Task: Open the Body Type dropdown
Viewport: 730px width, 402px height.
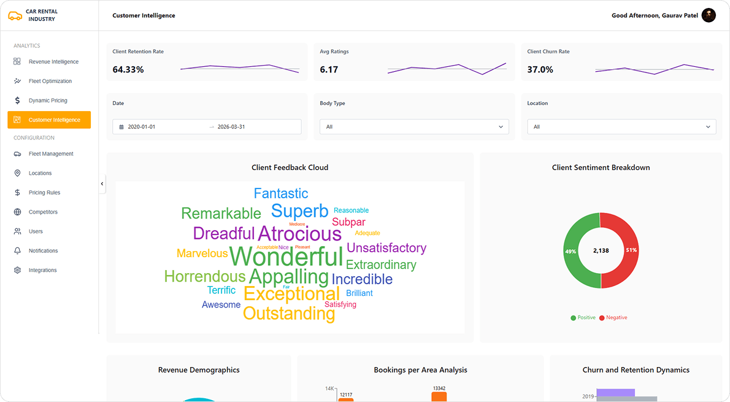Action: (x=414, y=127)
